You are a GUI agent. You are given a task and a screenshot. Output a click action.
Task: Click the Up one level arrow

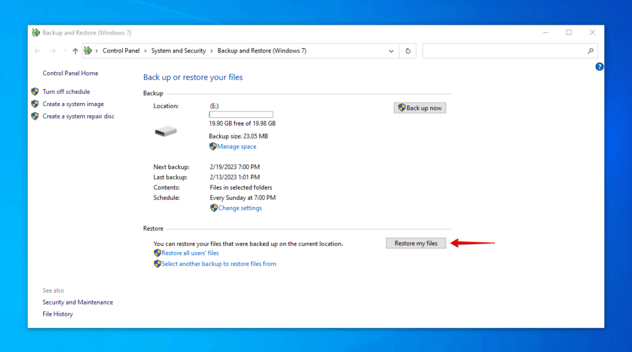pyautogui.click(x=75, y=51)
